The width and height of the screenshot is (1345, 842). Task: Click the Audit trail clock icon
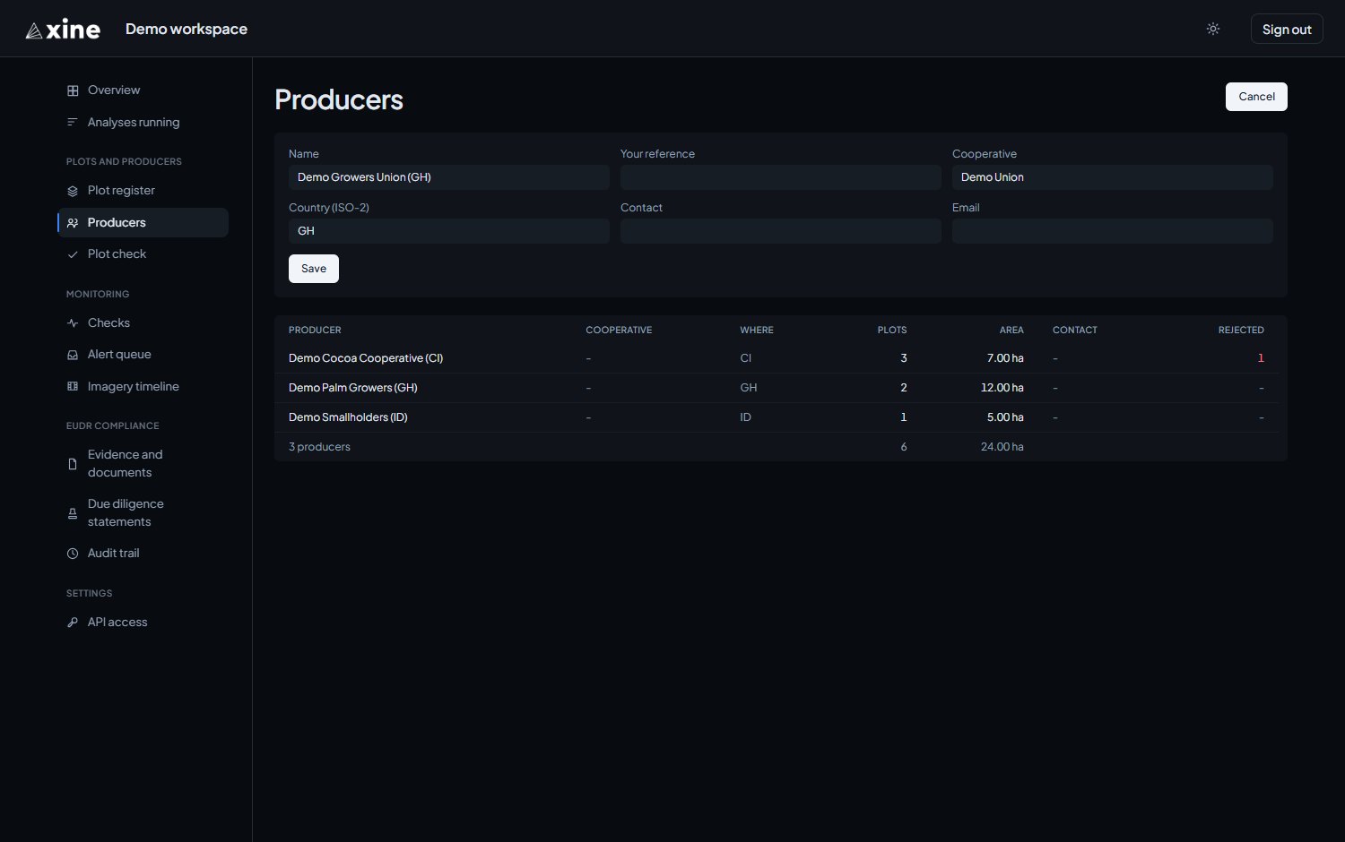click(x=73, y=554)
